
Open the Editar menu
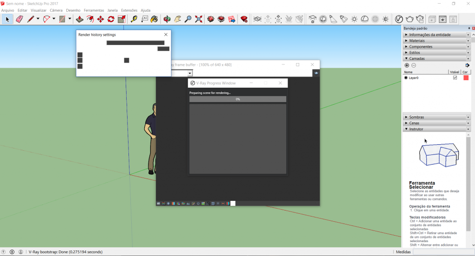tap(22, 10)
